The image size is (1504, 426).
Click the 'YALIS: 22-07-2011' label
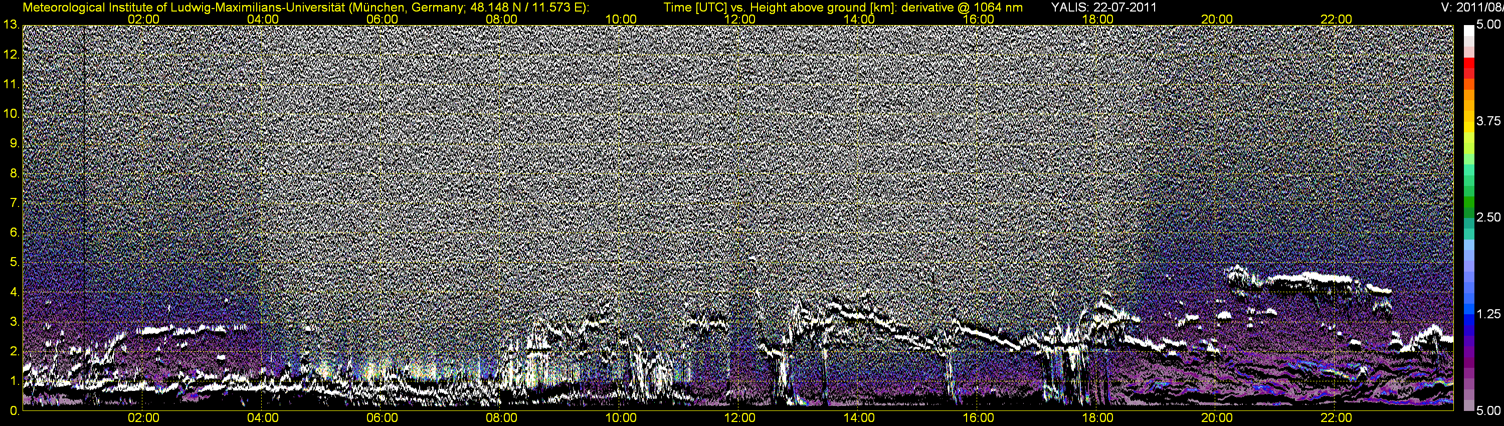[1103, 8]
